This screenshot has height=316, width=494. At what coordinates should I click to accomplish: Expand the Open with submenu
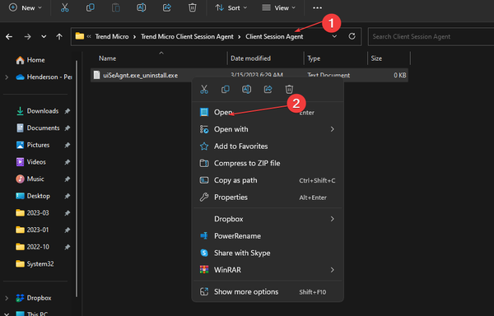pos(268,129)
